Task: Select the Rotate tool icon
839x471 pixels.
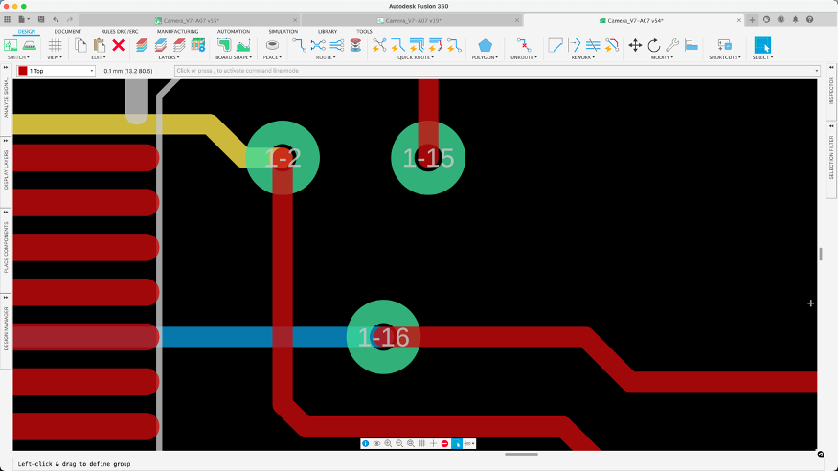Action: tap(653, 45)
